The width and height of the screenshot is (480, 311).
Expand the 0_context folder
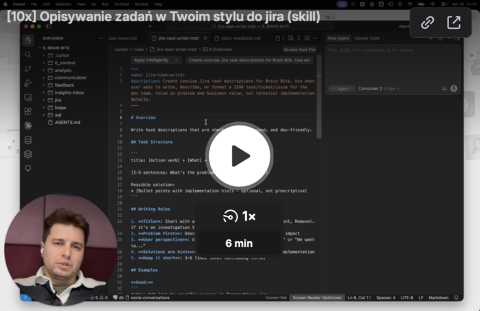(x=65, y=63)
